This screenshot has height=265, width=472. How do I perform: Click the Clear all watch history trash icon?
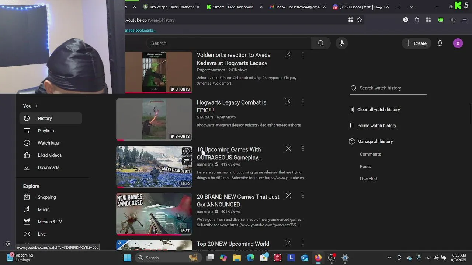pos(352,110)
